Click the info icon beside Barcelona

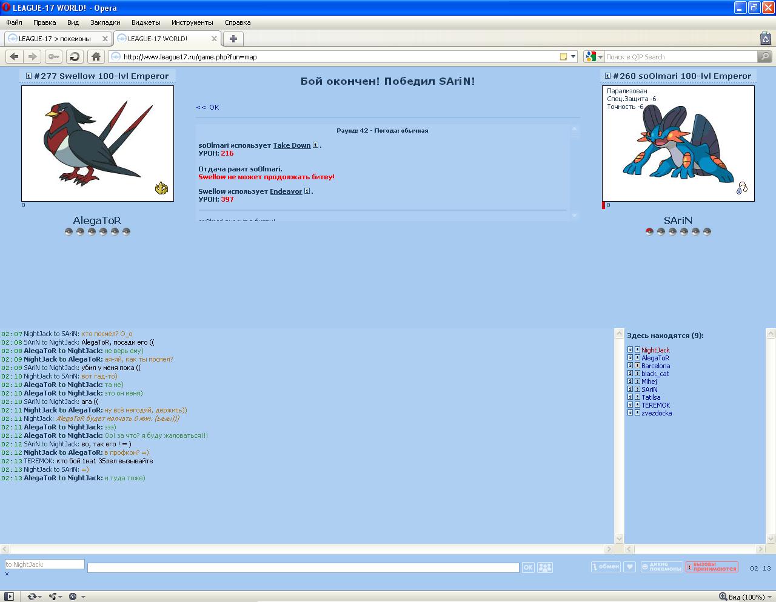[x=630, y=366]
